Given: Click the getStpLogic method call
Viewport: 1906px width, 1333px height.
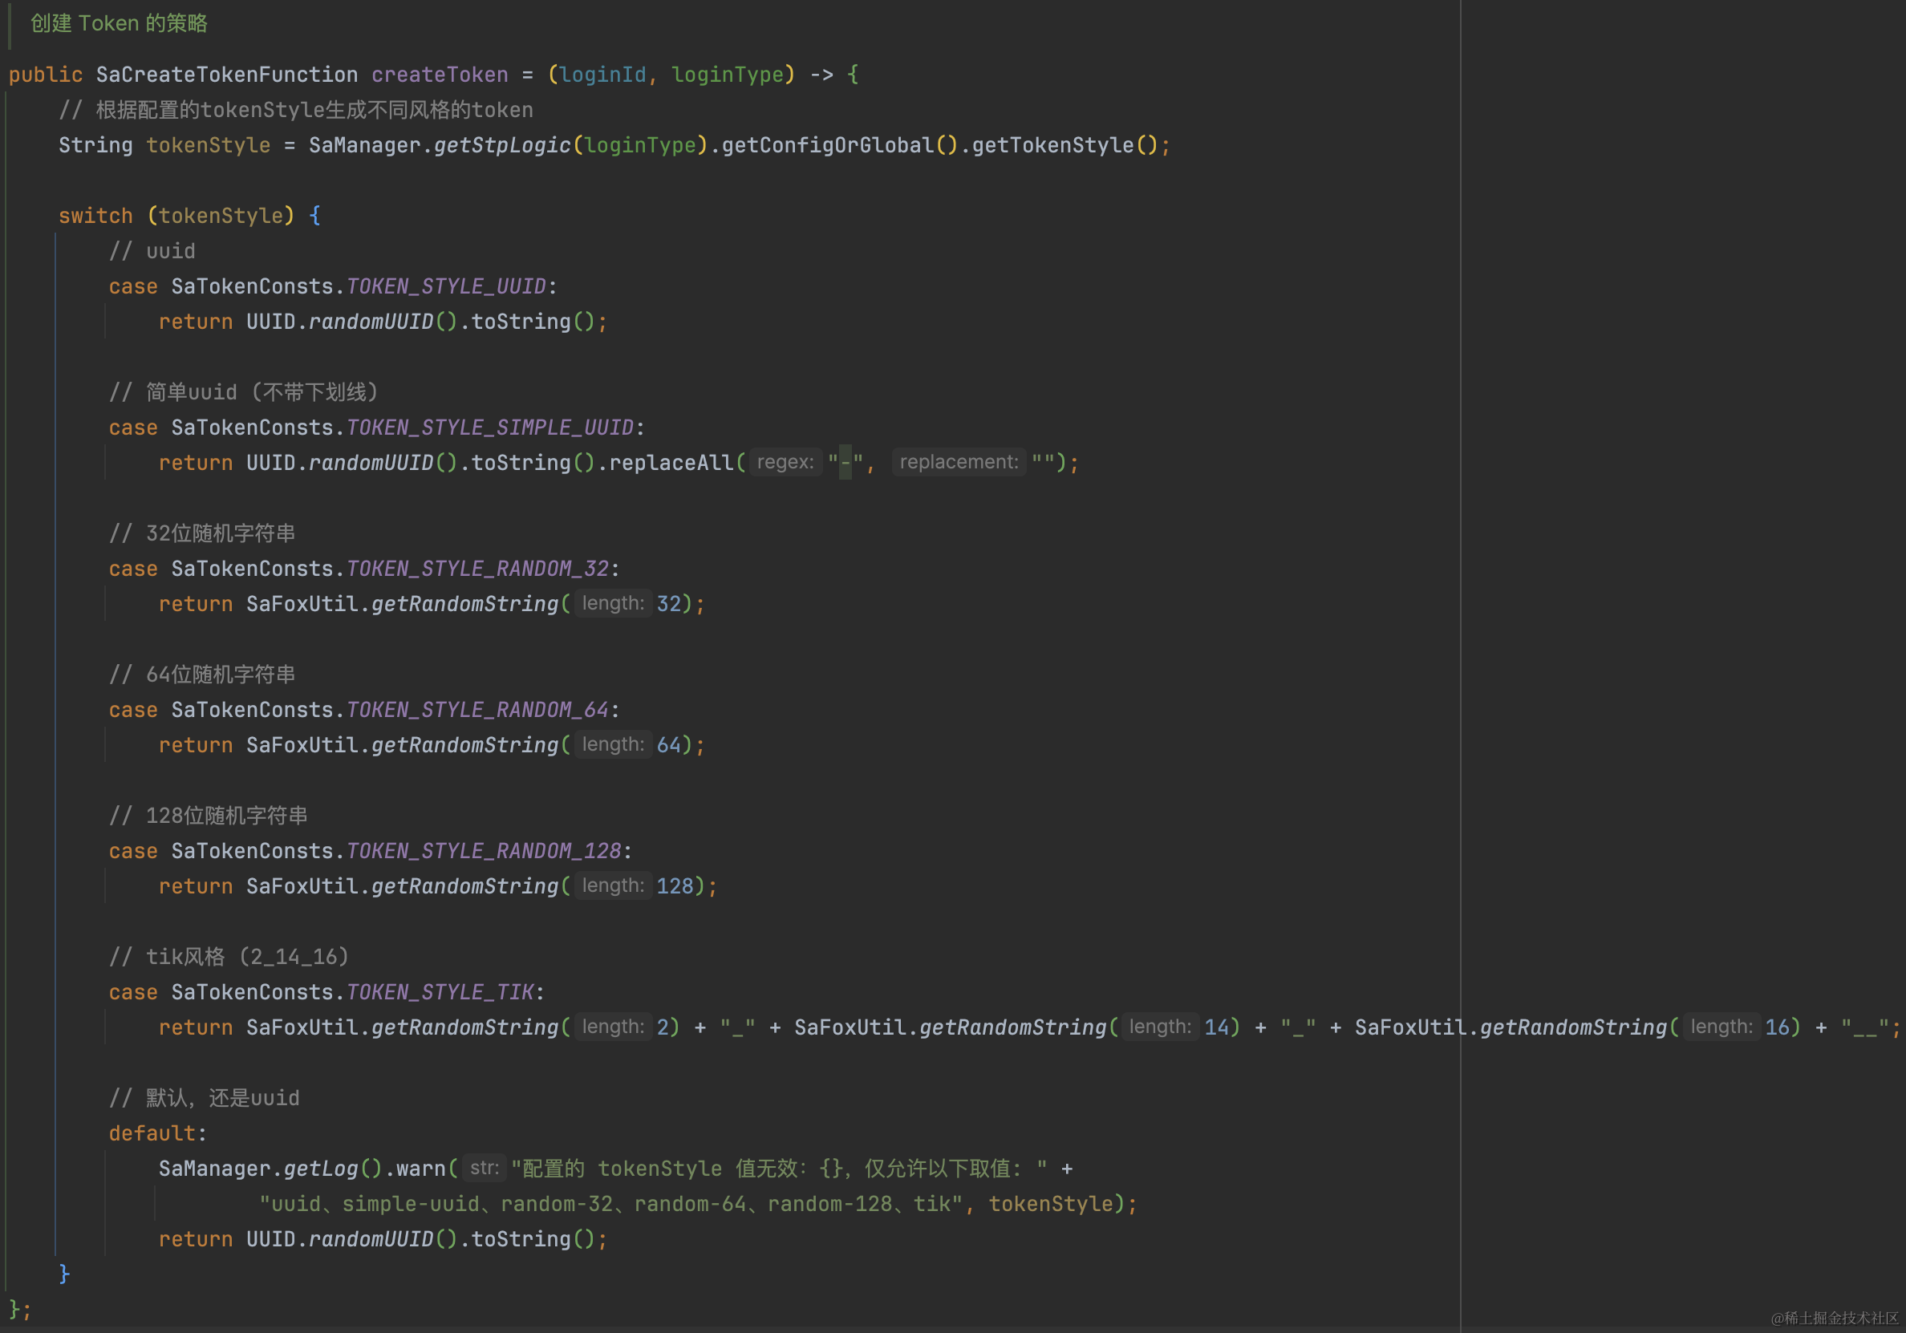Looking at the screenshot, I should coord(502,145).
